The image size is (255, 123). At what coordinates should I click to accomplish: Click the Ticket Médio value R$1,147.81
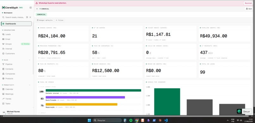(x=159, y=34)
